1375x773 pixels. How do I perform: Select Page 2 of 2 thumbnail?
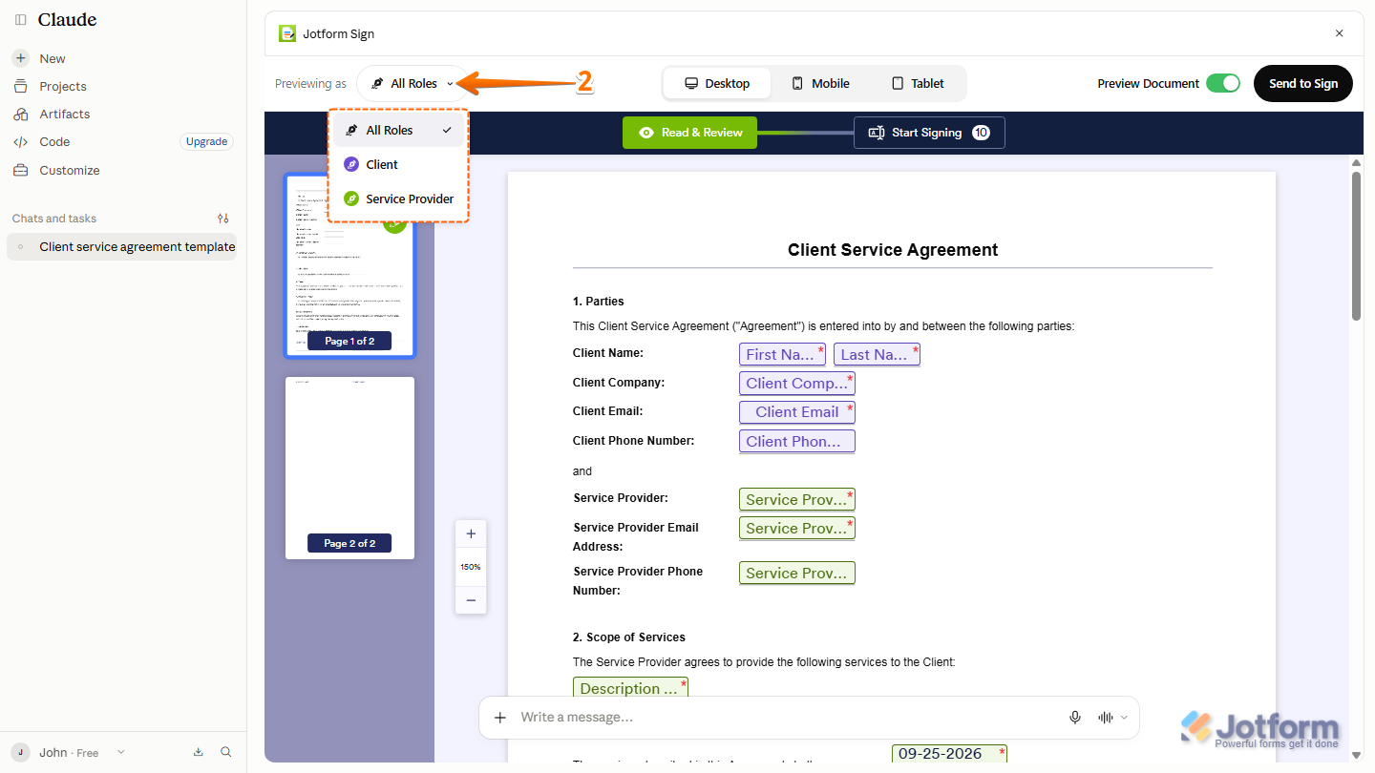point(349,468)
